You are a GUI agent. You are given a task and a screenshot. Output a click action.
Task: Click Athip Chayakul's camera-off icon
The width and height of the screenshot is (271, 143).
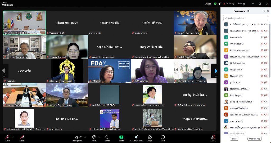pos(266,44)
